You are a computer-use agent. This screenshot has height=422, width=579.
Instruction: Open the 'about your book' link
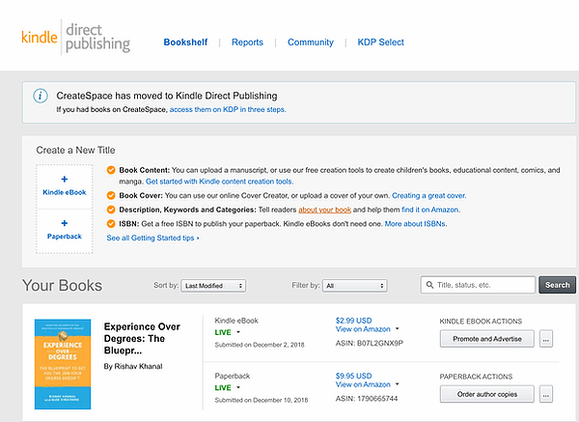coord(324,210)
